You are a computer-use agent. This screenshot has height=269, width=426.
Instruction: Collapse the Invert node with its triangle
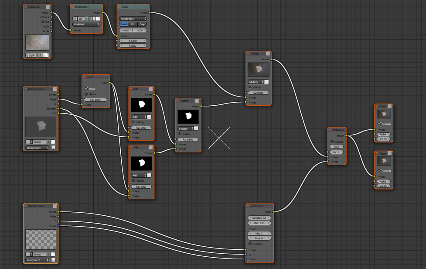pyautogui.click(x=84, y=77)
